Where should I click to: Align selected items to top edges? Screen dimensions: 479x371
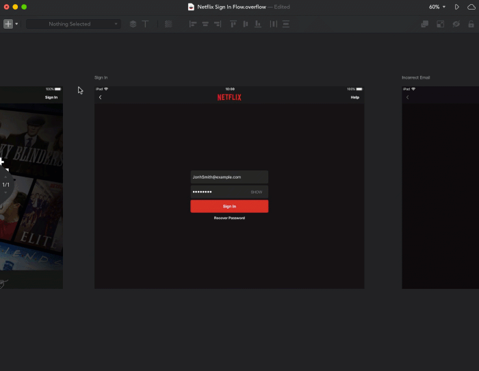point(233,24)
